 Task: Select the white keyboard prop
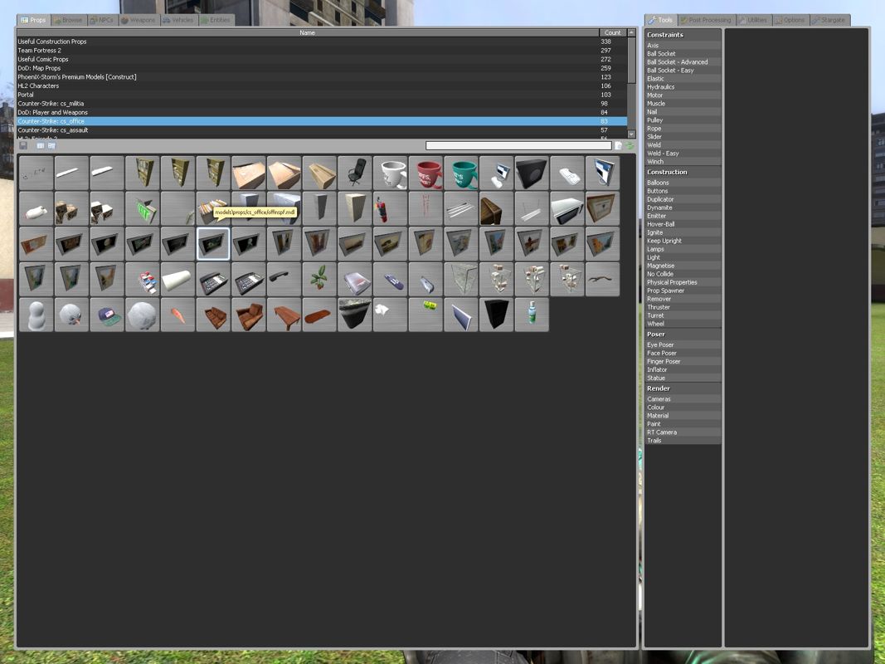pyautogui.click(x=567, y=173)
